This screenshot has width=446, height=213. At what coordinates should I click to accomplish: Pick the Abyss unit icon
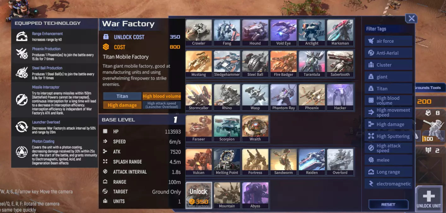255,195
